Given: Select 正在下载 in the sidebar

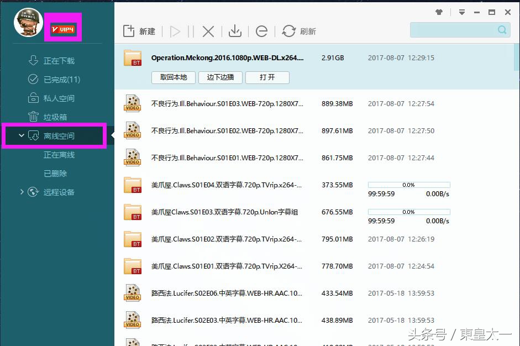Looking at the screenshot, I should (x=57, y=60).
